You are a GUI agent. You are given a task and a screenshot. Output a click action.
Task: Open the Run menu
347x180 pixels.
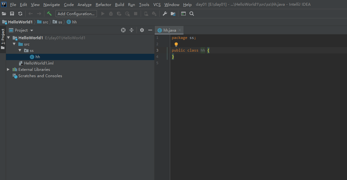(x=132, y=5)
